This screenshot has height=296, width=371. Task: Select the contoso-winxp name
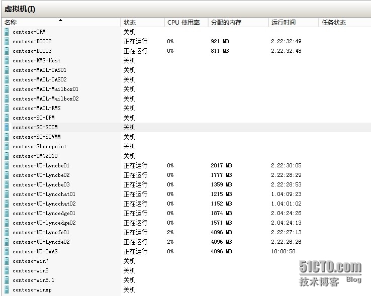[32, 289]
